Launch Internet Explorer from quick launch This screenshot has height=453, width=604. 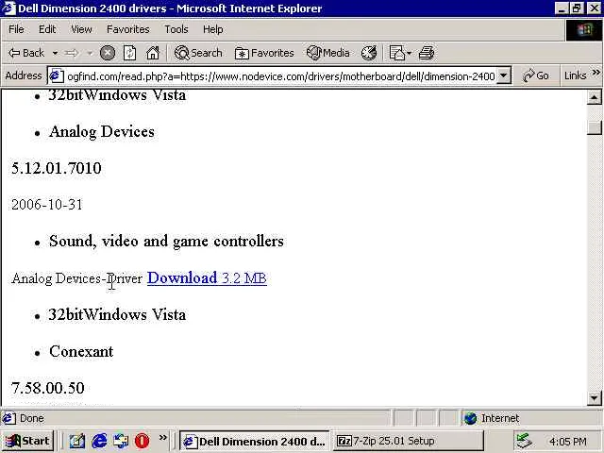tap(99, 441)
